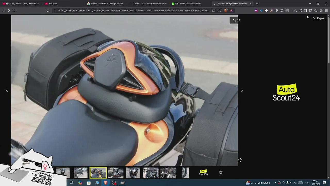Stop the page from loading
Image resolution: width=330 pixels, height=186 pixels.
click(x=14, y=11)
